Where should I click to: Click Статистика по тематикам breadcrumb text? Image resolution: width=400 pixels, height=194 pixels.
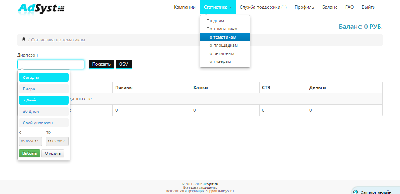coord(58,40)
